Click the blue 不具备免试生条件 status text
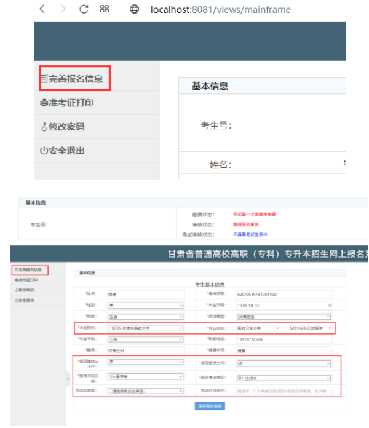Screen dimensions: 369x428 tap(250, 234)
